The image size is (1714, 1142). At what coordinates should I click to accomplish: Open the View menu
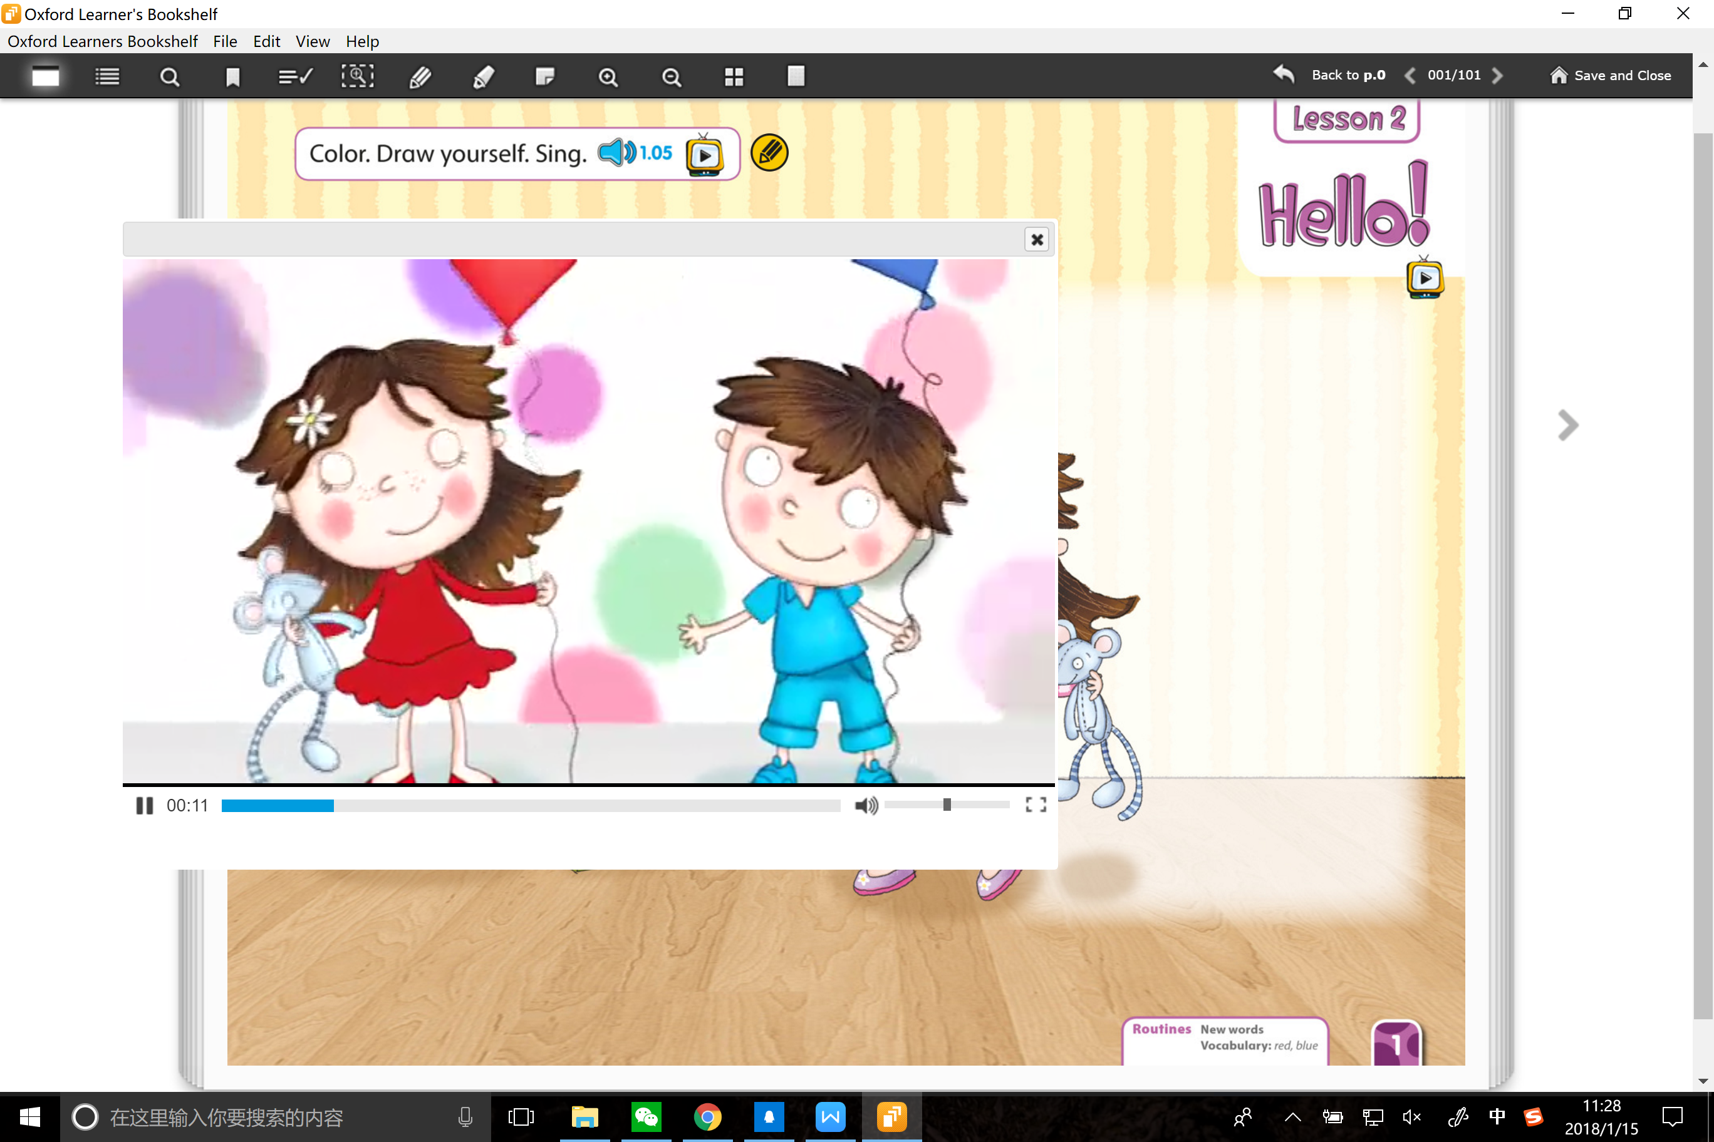(313, 41)
